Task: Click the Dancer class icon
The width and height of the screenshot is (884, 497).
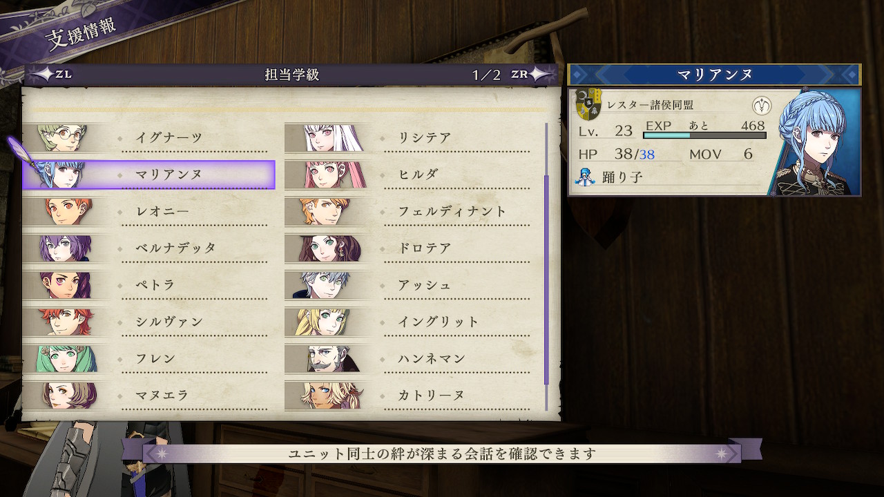Action: (584, 177)
